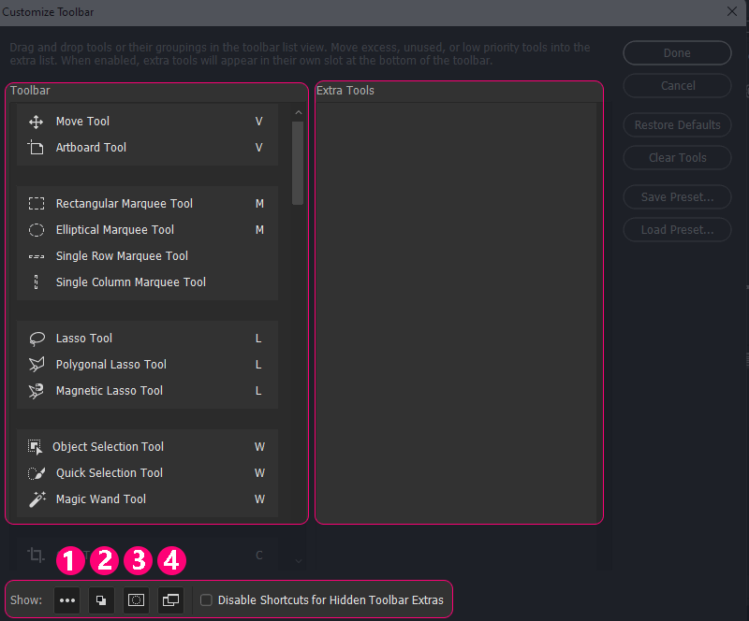Toggle the screen mode Show button
749x621 pixels.
pyautogui.click(x=170, y=600)
